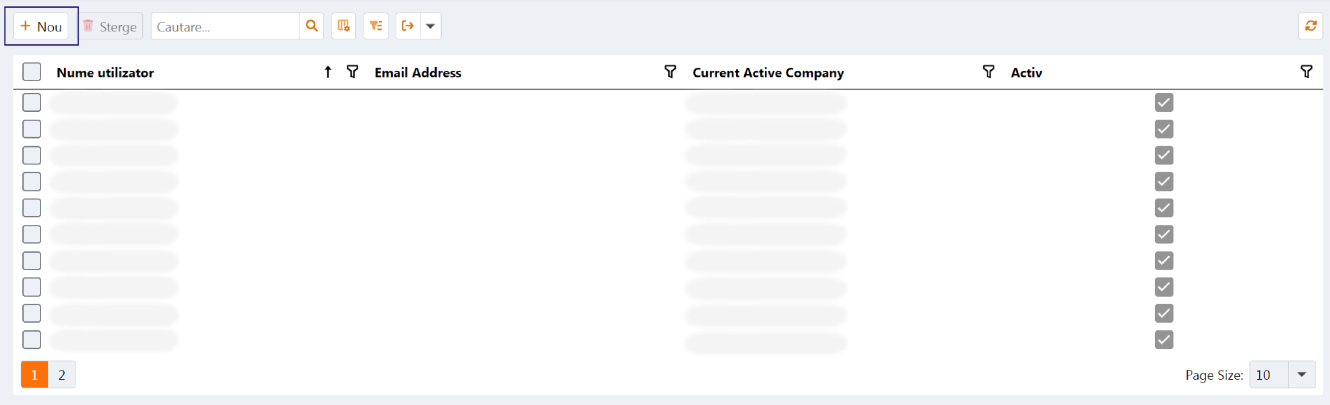Toggle the select-all rows checkbox
This screenshot has width=1330, height=405.
click(31, 72)
